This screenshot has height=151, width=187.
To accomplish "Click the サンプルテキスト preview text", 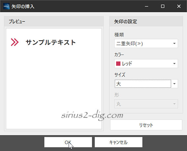I will [x=51, y=42].
